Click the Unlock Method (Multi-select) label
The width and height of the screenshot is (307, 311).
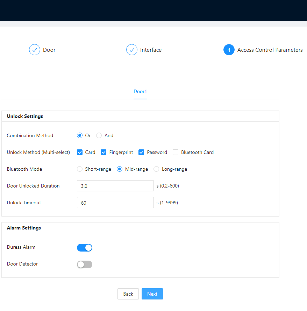[x=38, y=152]
